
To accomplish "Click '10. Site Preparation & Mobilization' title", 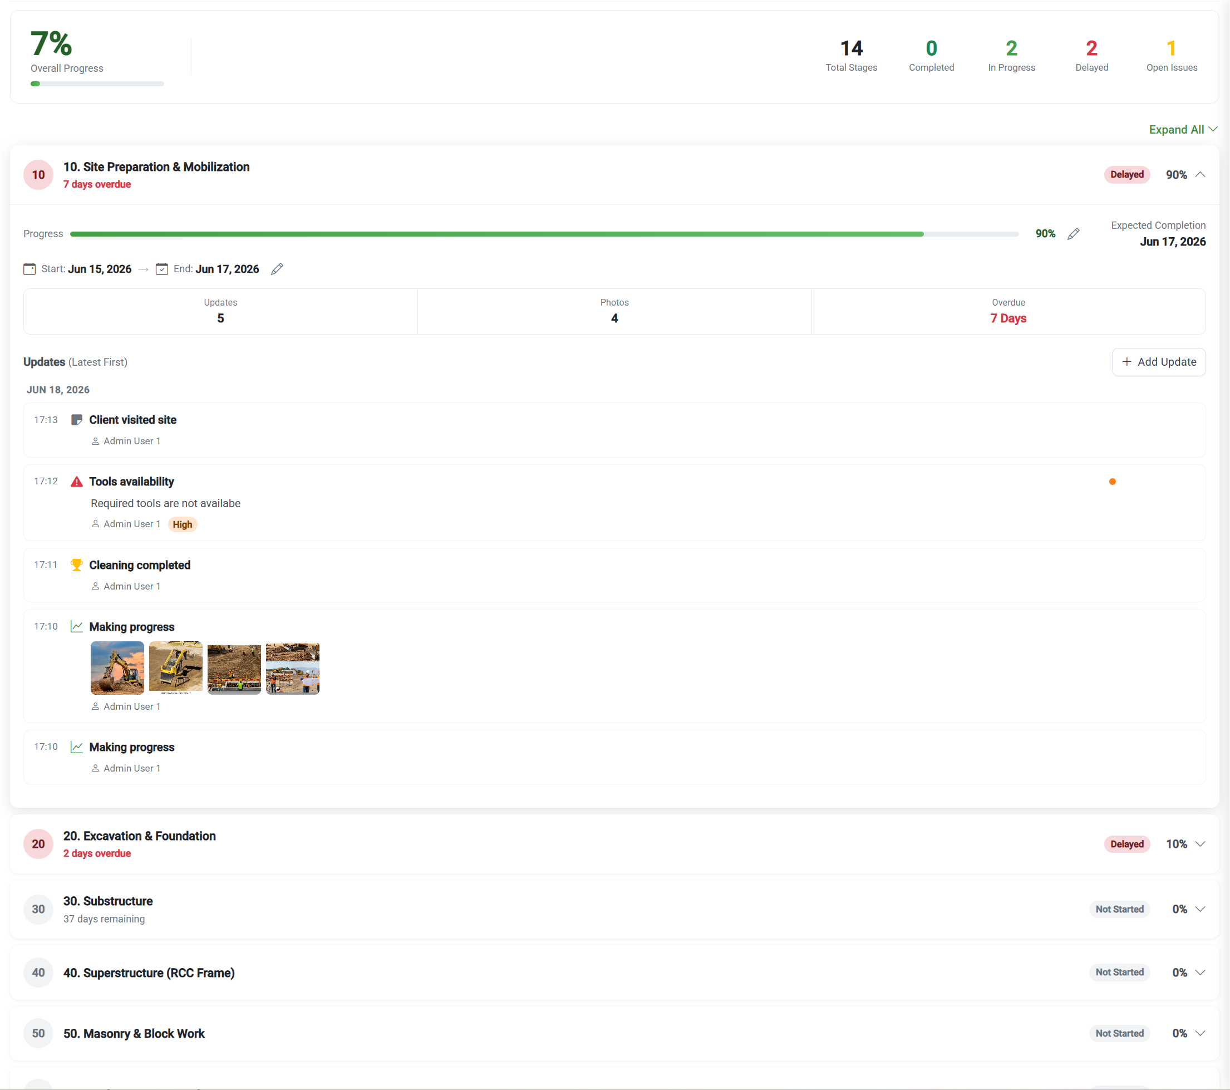I will click(x=156, y=166).
